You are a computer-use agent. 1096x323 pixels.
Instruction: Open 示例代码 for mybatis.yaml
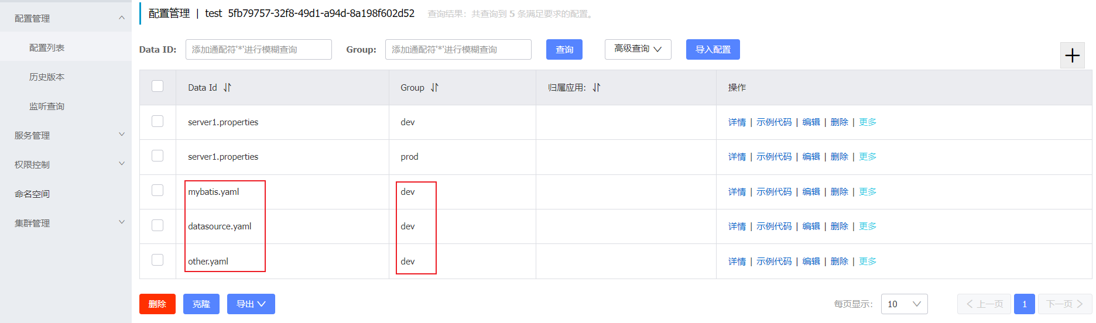[774, 192]
